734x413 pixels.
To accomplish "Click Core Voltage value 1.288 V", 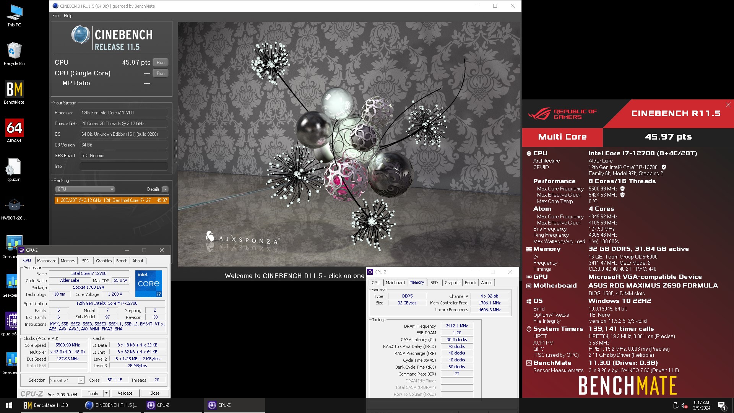I will 115,294.
